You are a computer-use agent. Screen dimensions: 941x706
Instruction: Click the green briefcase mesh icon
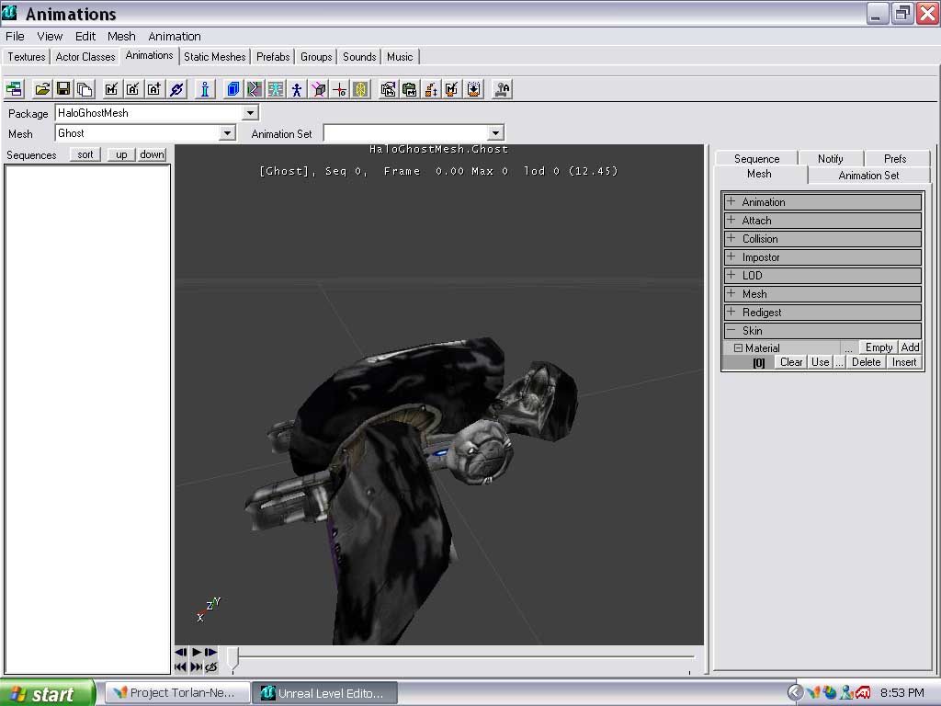[x=409, y=89]
